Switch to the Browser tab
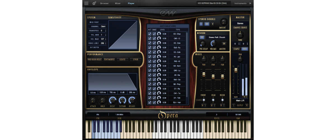This screenshot has width=336, height=140. coord(104,3)
